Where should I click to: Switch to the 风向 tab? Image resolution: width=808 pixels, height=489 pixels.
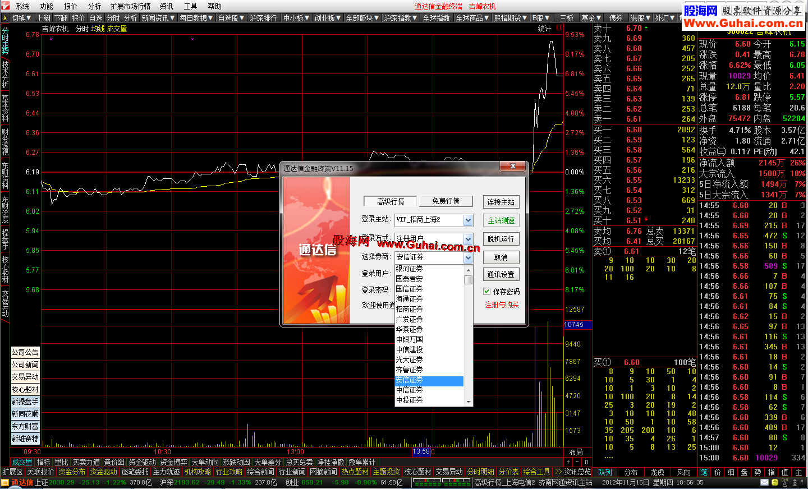tap(684, 472)
